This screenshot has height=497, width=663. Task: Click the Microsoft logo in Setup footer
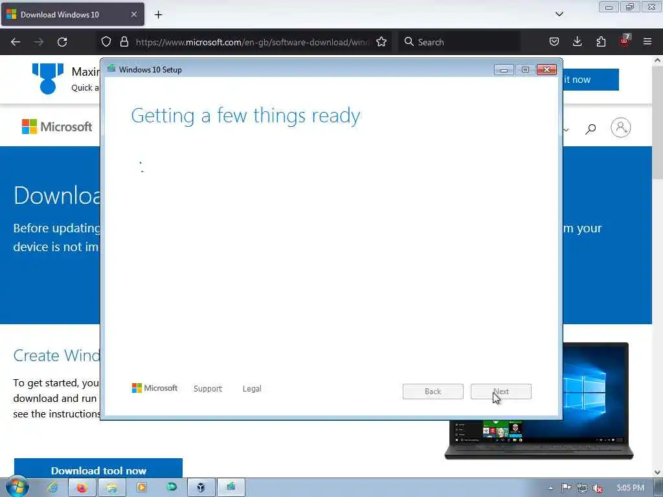pyautogui.click(x=155, y=388)
